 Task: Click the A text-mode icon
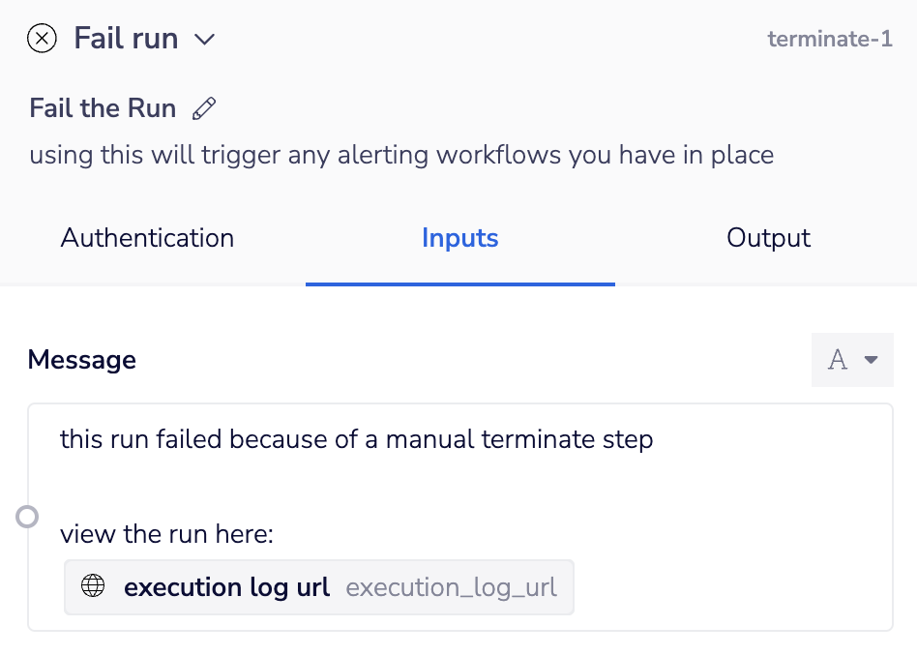click(x=838, y=360)
